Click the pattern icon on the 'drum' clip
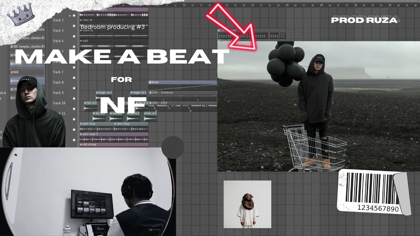420x236 pixels. click(150, 82)
